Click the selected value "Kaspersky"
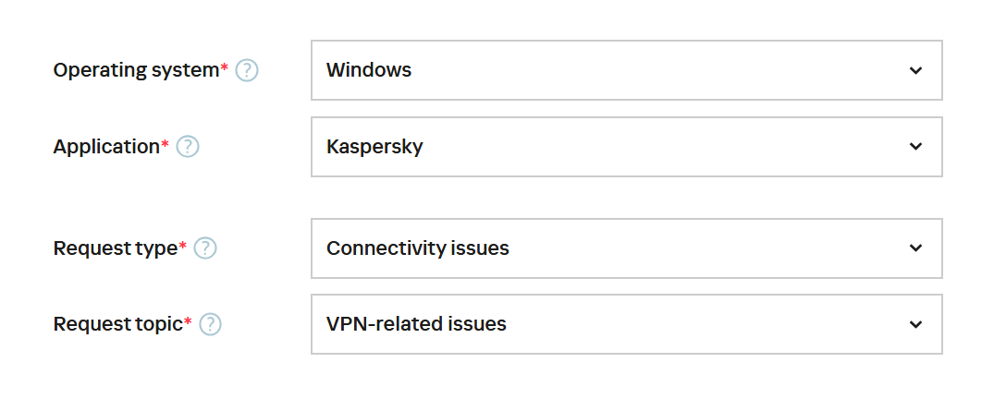This screenshot has width=994, height=411. (374, 146)
